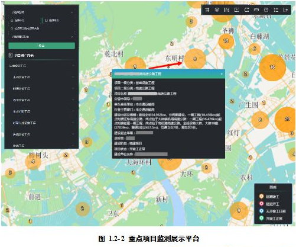The width and height of the screenshot is (296, 247).
Task: Click the blue 无开竣工日期 pin in the legend
Action: tap(261, 211)
